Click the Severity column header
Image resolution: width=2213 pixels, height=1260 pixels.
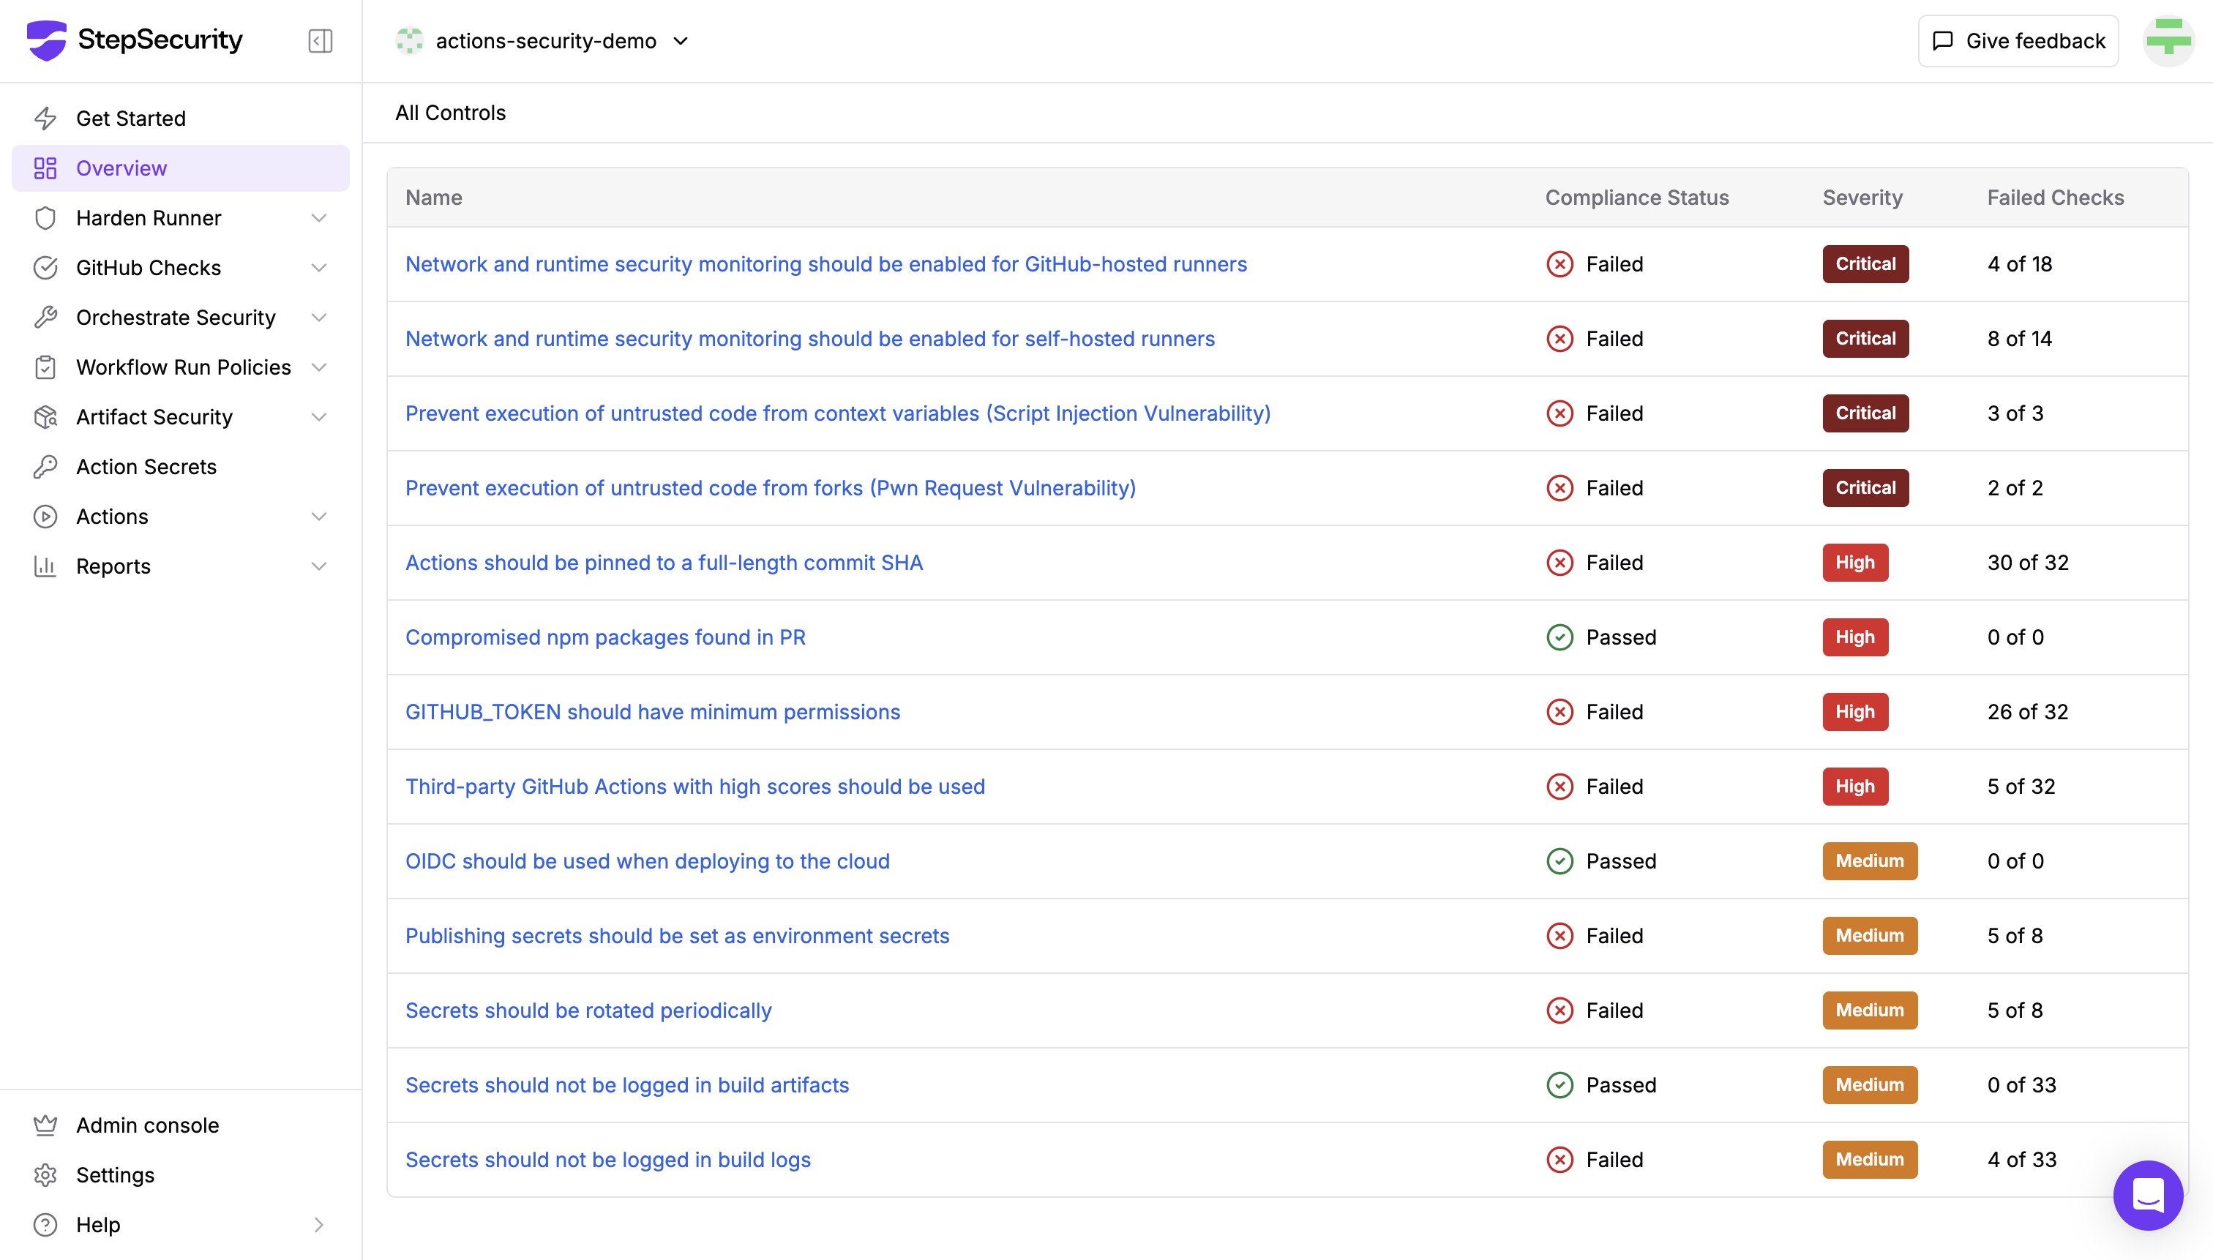click(1862, 198)
